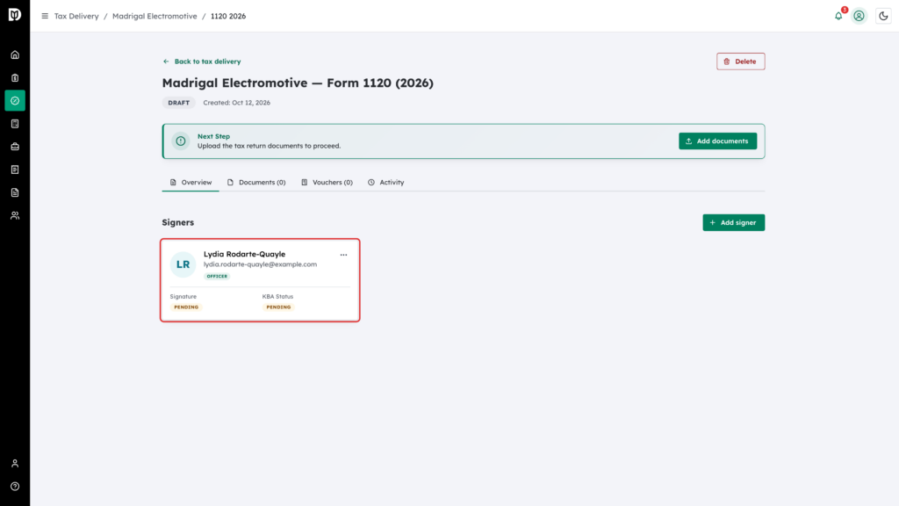This screenshot has width=899, height=506.
Task: Click Madrigal Electromotive breadcrumb
Action: [x=155, y=16]
